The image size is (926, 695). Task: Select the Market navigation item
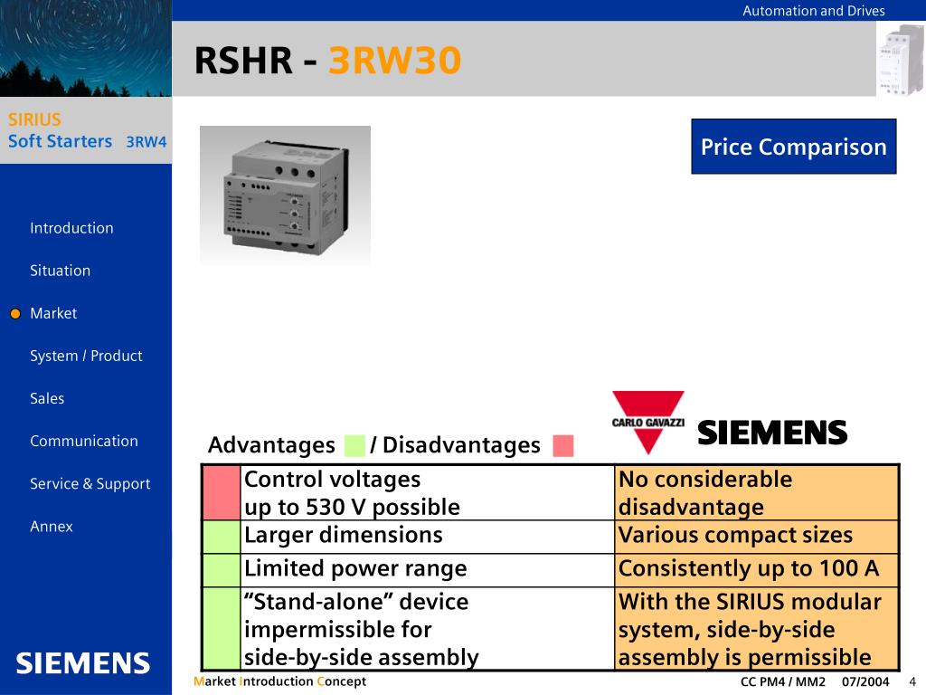[53, 313]
